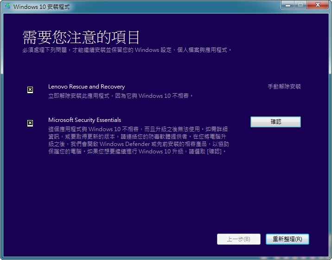332x260 pixels.
Task: Click the paragraph mentioning Windows Defender
Action: 139,140
